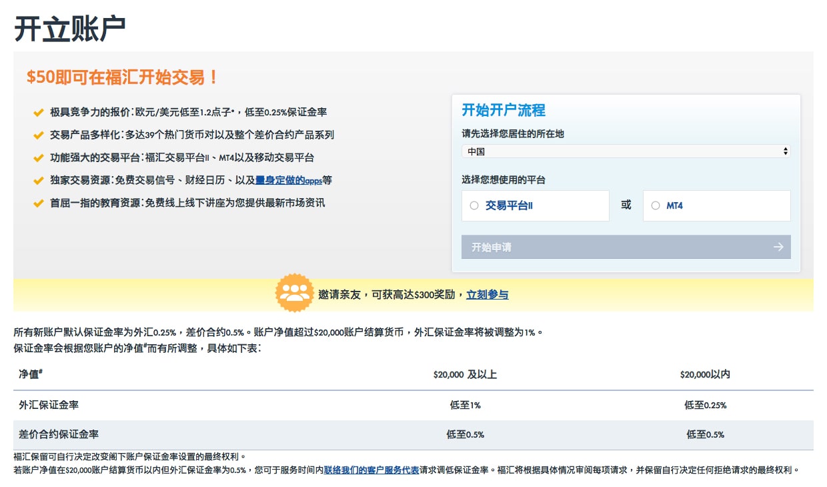
Task: Click checkmark icon beside 极具竞争力的报价
Action: (x=39, y=112)
